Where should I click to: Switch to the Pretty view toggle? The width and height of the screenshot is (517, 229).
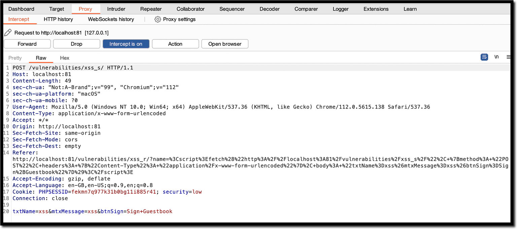pos(15,58)
